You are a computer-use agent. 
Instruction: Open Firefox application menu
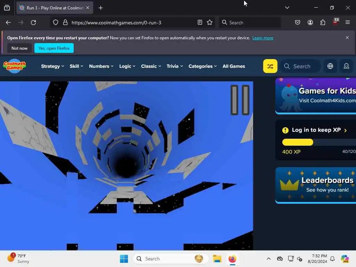(x=348, y=23)
